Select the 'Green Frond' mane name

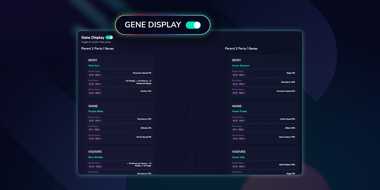(x=239, y=111)
